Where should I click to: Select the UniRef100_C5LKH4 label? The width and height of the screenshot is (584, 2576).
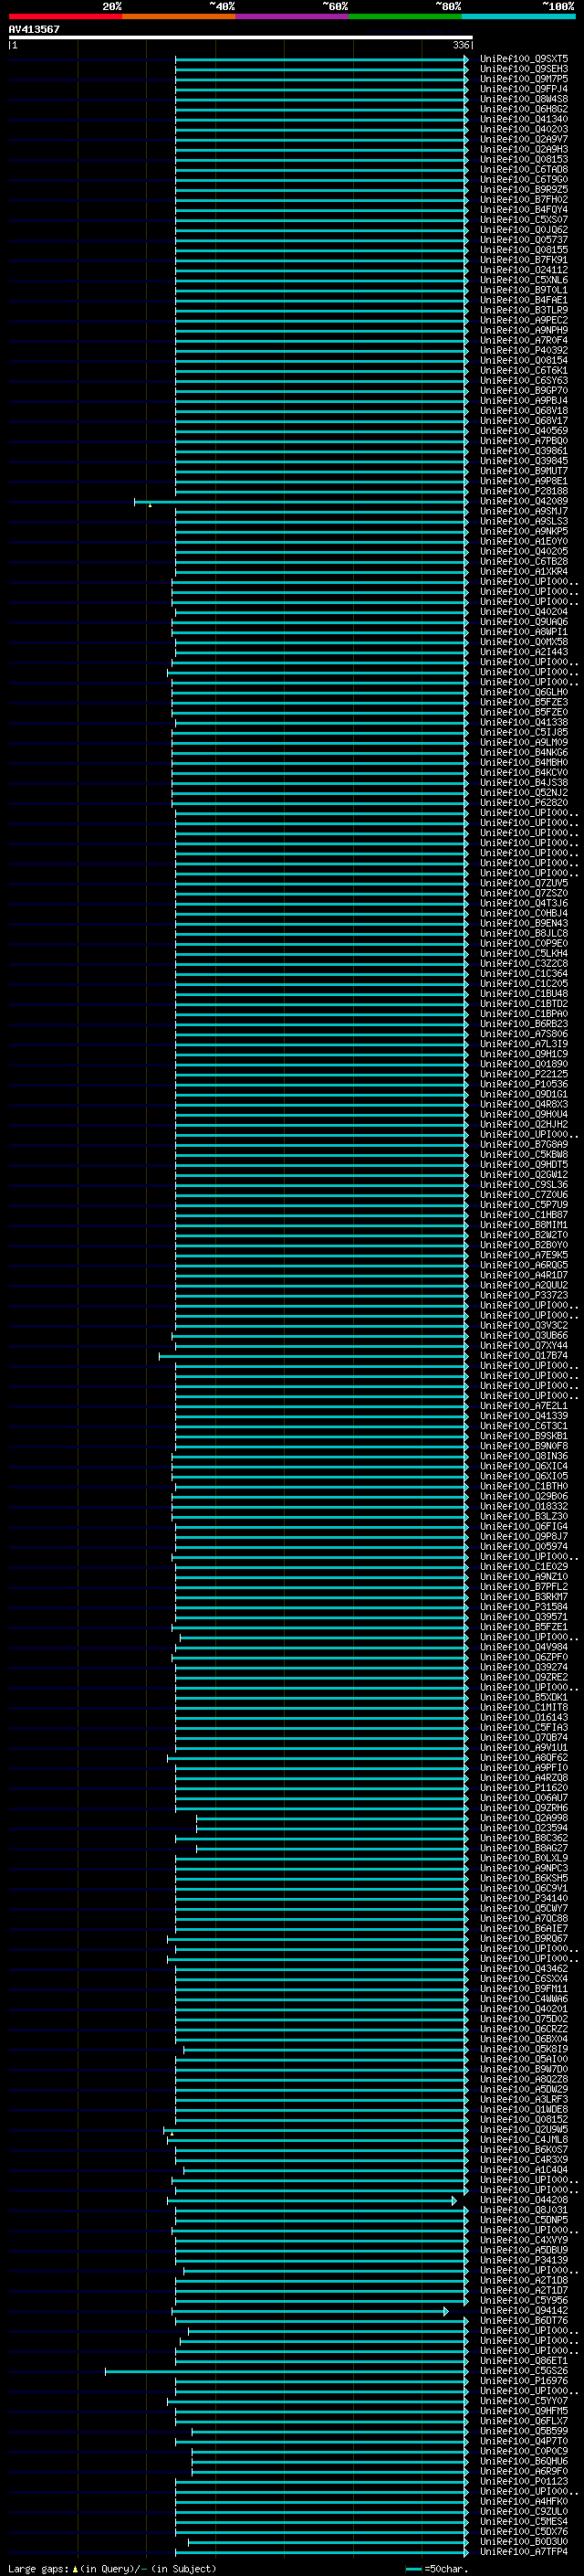click(523, 953)
